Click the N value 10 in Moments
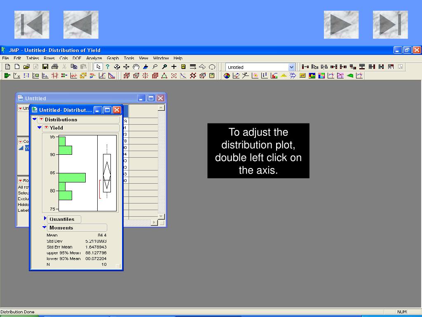This screenshot has height=317, width=422. pyautogui.click(x=104, y=265)
